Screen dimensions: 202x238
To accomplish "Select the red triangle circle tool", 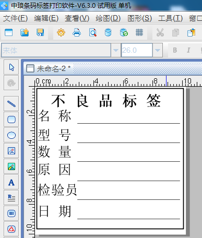I will [11, 229].
